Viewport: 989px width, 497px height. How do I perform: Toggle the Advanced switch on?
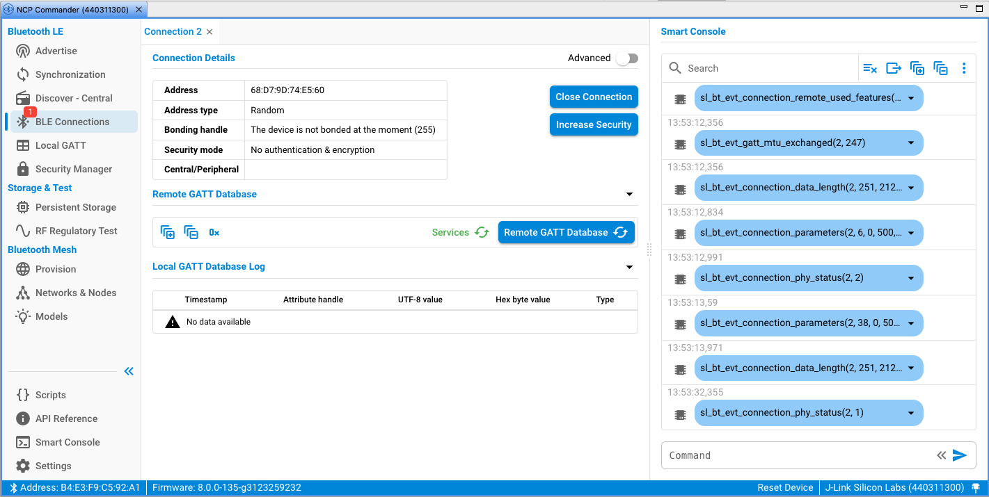(x=626, y=58)
